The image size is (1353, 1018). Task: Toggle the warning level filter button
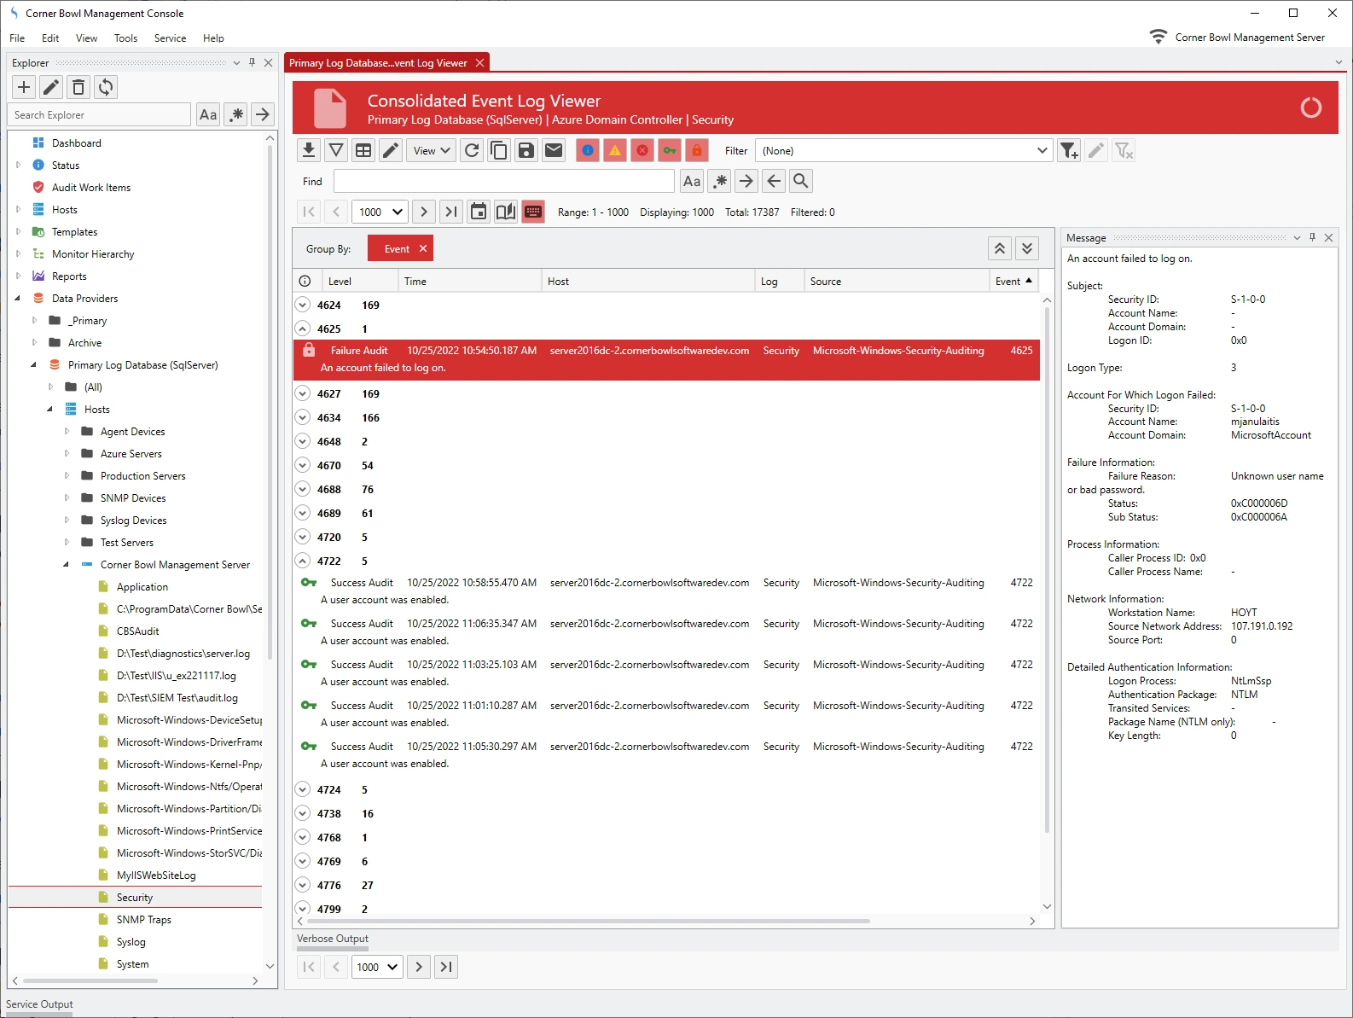(615, 151)
